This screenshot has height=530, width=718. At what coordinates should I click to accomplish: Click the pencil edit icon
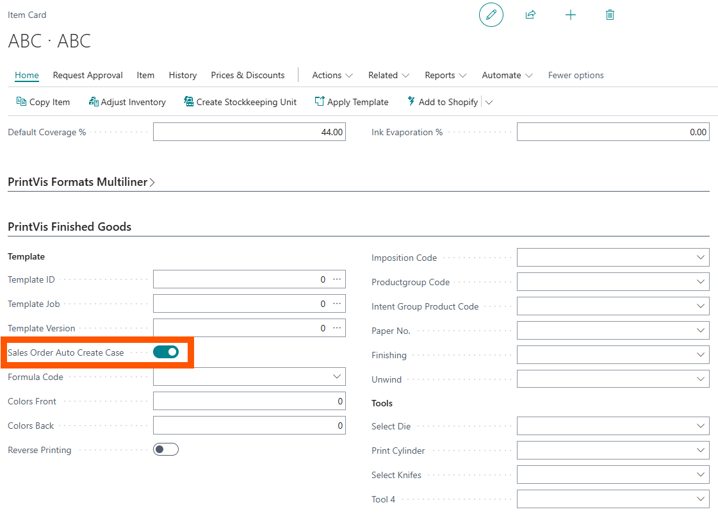tap(491, 15)
